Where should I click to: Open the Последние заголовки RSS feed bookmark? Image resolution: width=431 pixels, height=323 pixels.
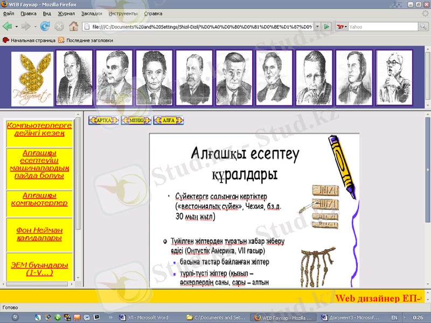86,40
